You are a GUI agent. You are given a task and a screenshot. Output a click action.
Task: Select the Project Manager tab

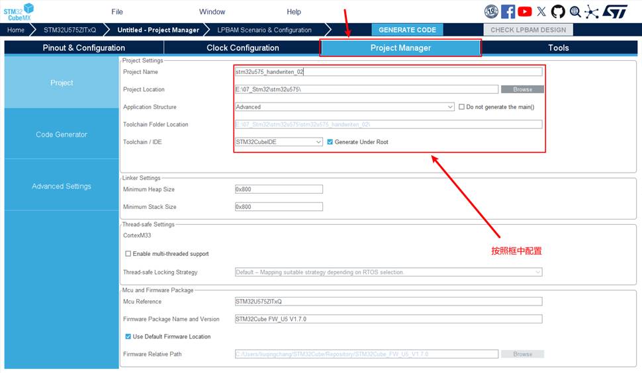pyautogui.click(x=400, y=48)
